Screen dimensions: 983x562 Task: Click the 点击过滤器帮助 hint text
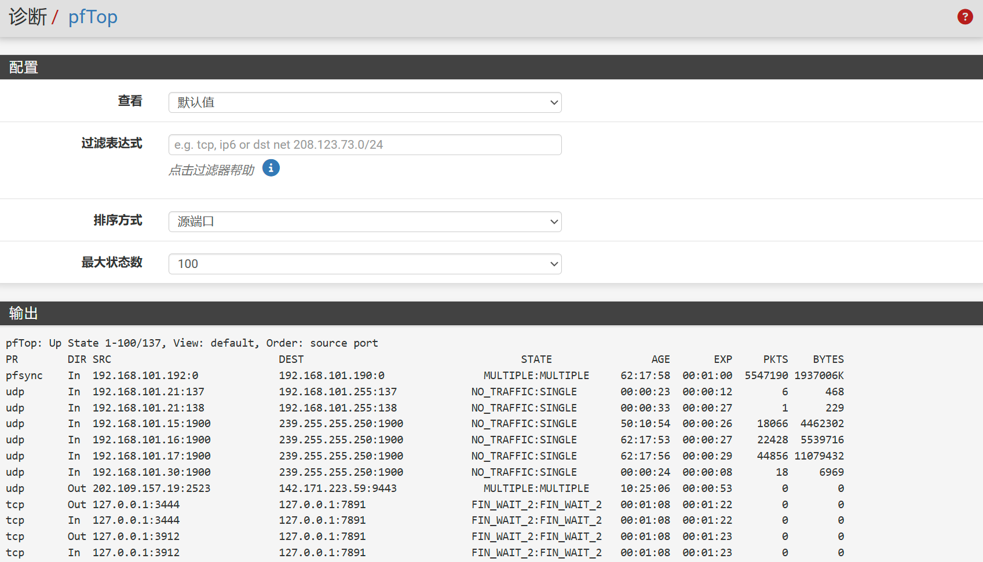pos(211,170)
